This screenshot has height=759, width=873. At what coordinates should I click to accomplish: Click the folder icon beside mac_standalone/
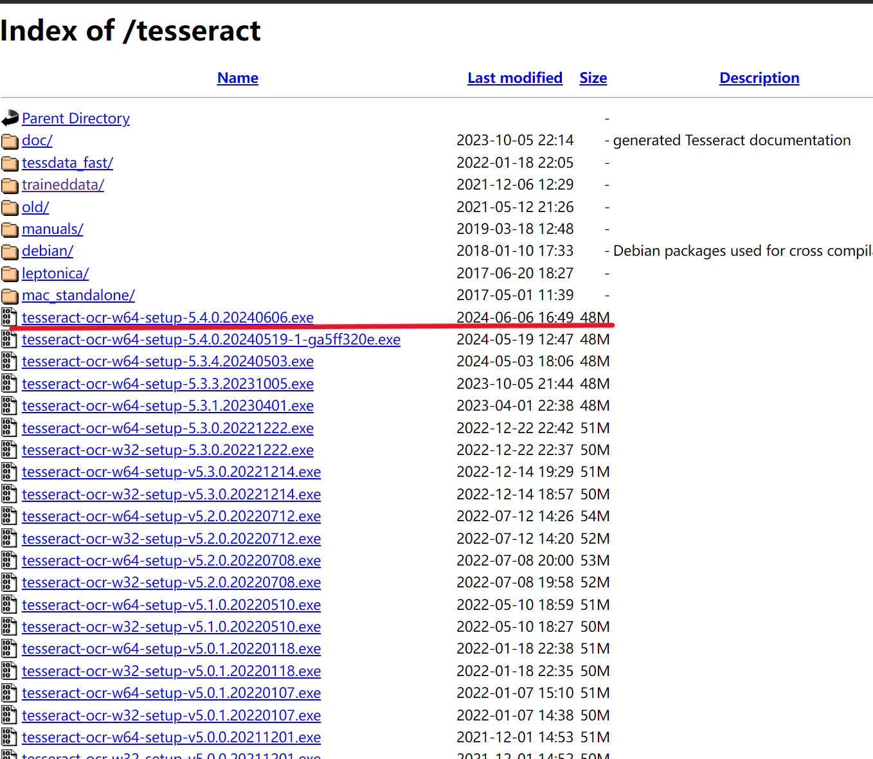click(x=10, y=296)
